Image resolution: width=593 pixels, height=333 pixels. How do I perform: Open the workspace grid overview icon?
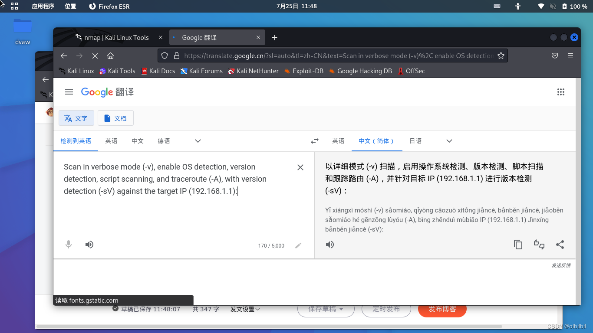click(x=14, y=6)
